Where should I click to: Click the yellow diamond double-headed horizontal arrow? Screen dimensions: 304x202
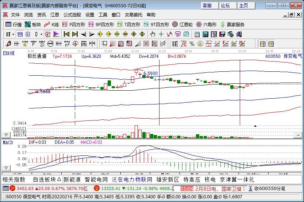click(117, 34)
